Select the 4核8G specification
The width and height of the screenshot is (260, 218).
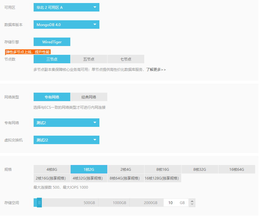52,169
